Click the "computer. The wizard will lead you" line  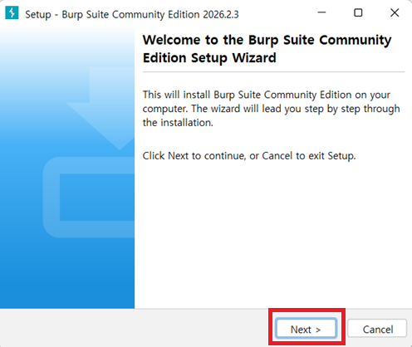272,109
